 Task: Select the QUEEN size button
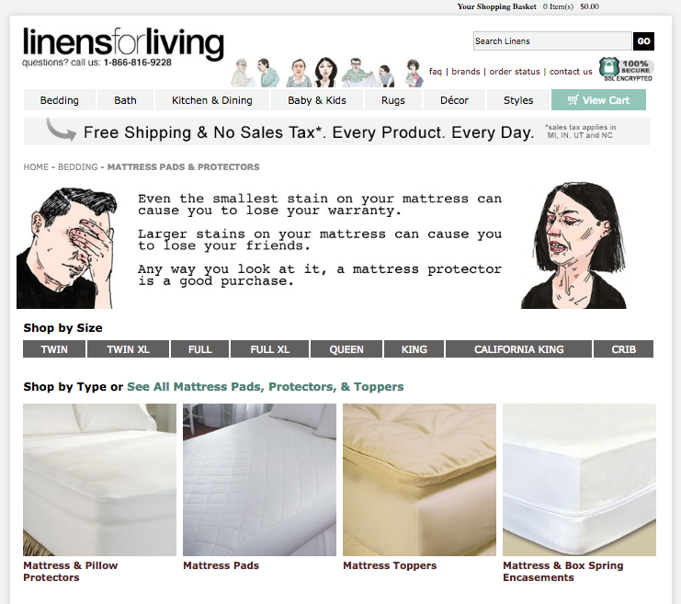pos(346,349)
